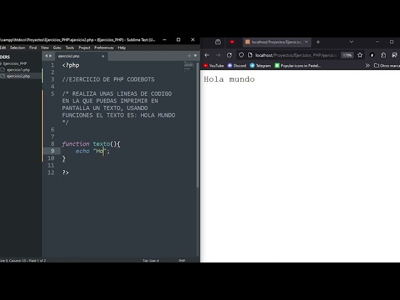400x300 pixels.
Task: Open the Firefox View icon
Action: click(218, 42)
